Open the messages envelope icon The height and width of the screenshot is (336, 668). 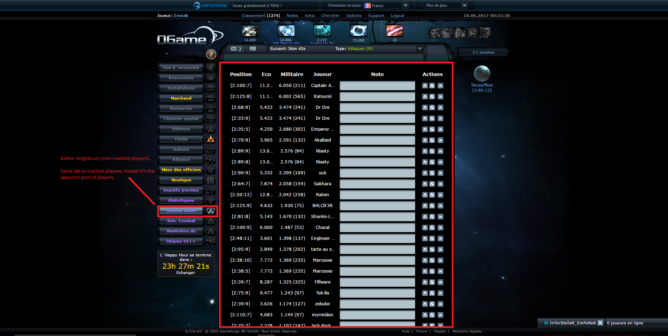tap(234, 49)
